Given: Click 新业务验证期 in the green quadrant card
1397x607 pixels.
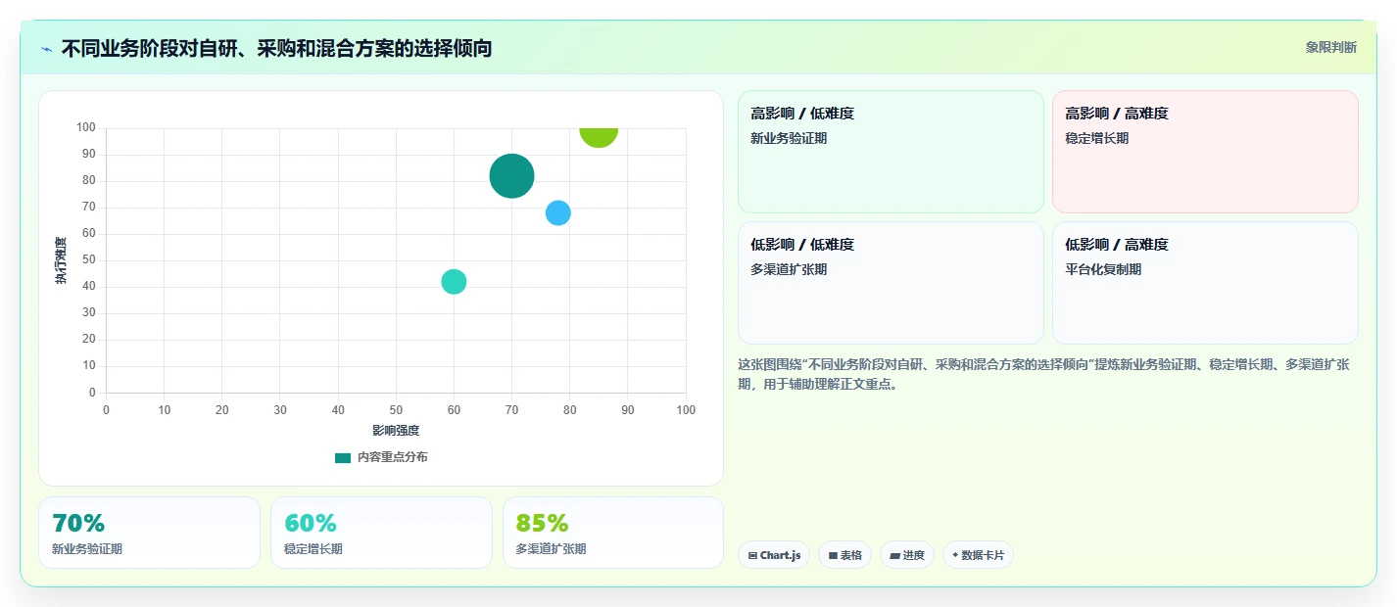Looking at the screenshot, I should 789,138.
